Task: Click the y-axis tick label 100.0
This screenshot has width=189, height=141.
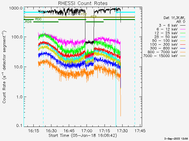Action: click(x=17, y=37)
